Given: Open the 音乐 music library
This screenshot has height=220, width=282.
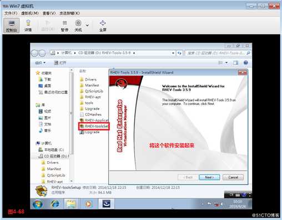Looking at the screenshot, I should pos(44,131).
